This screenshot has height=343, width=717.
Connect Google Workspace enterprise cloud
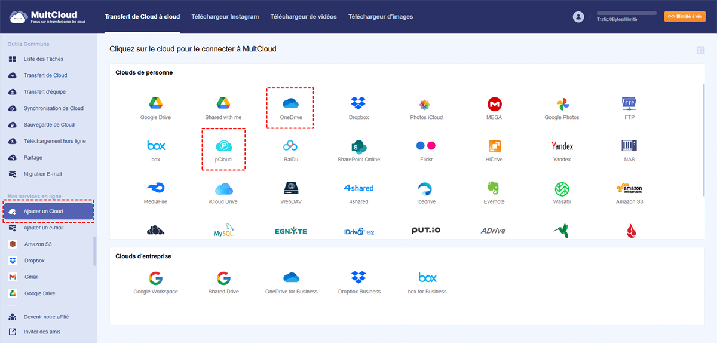tap(155, 283)
